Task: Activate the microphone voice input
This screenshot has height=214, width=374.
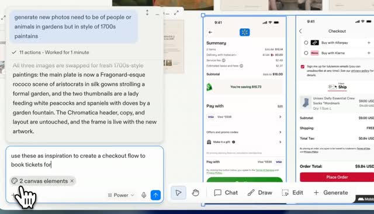Action: click(144, 195)
